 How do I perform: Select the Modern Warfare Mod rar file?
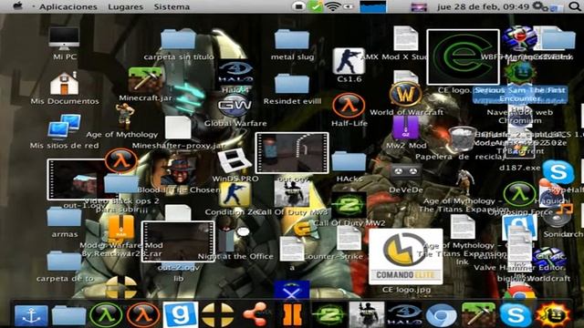120,227
